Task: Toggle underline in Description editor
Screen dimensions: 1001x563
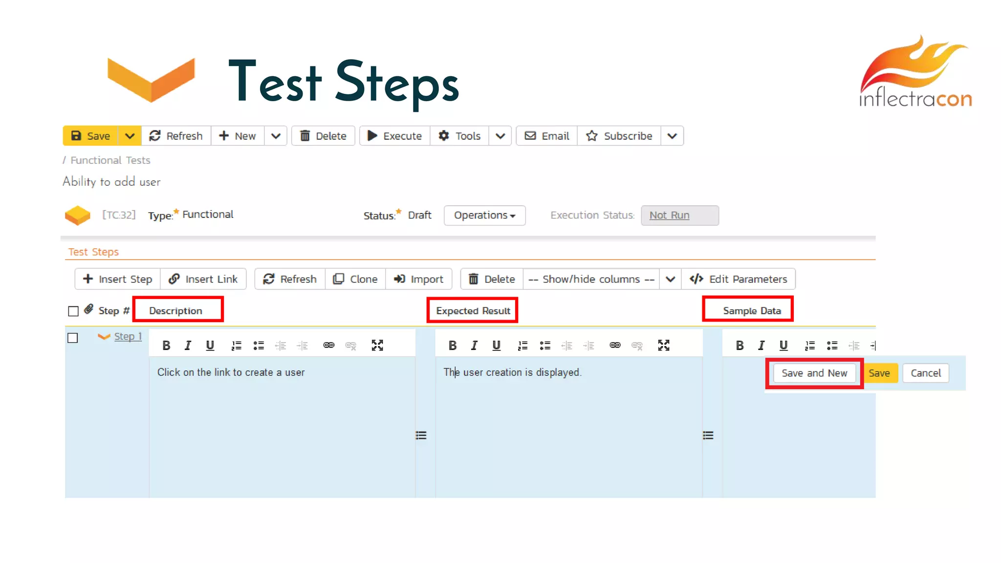Action: (x=210, y=346)
